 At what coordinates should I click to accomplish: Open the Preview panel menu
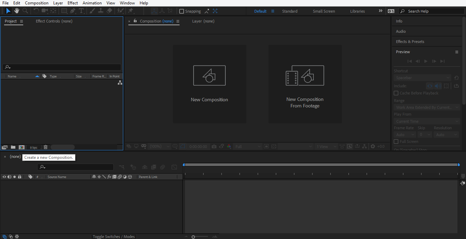coord(456,52)
